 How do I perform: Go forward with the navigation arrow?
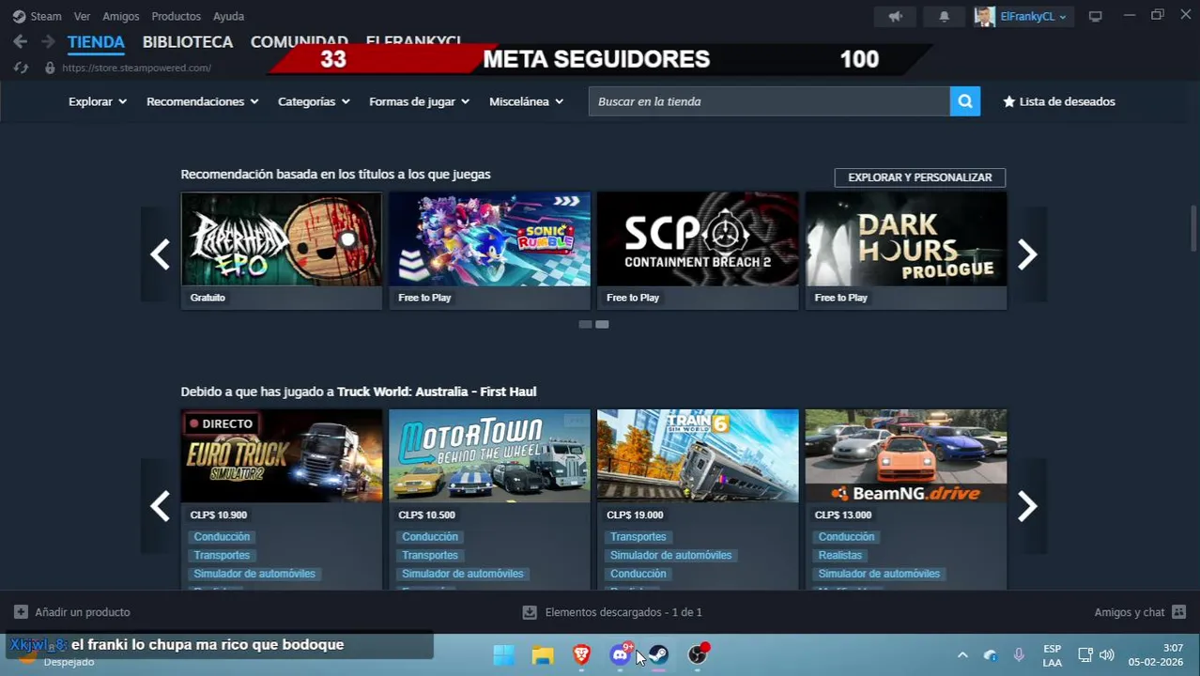pyautogui.click(x=48, y=41)
